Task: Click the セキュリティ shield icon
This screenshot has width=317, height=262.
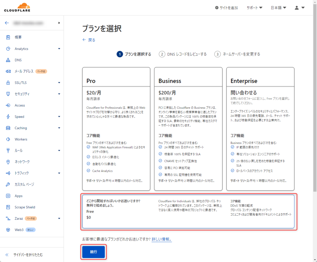Action: pyautogui.click(x=8, y=94)
